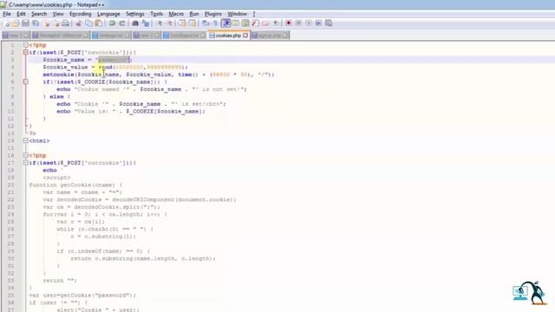The image size is (555, 312).
Task: Click the Zoom In toolbar icon
Action: [160, 23]
